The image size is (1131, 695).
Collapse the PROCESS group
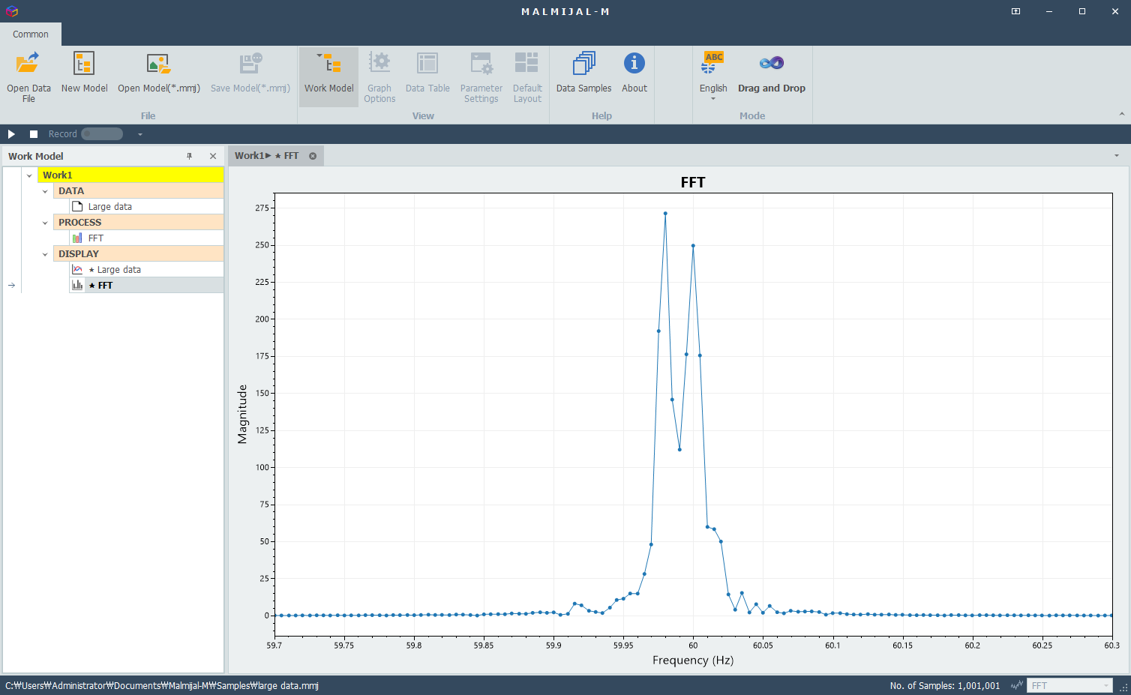pos(45,223)
